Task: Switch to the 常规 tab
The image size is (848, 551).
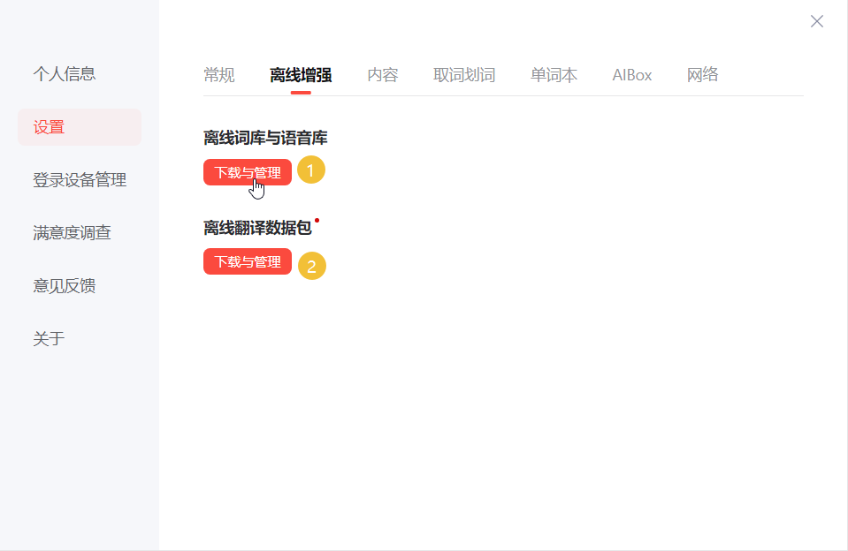Action: (219, 75)
